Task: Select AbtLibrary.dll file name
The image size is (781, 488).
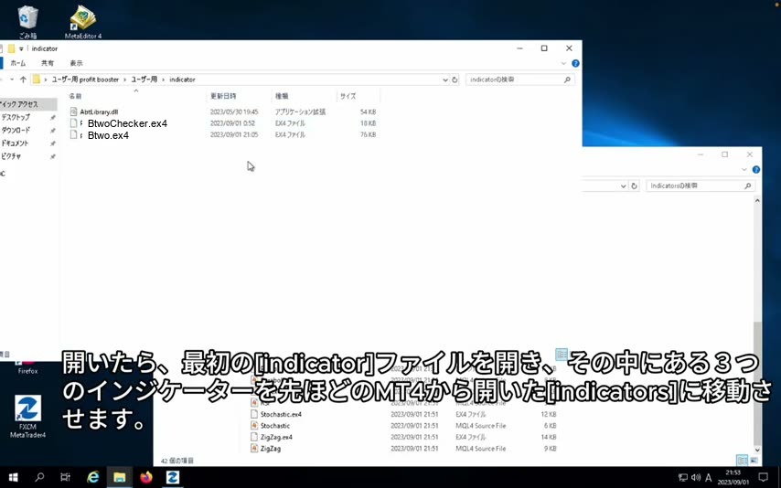Action: coord(99,112)
